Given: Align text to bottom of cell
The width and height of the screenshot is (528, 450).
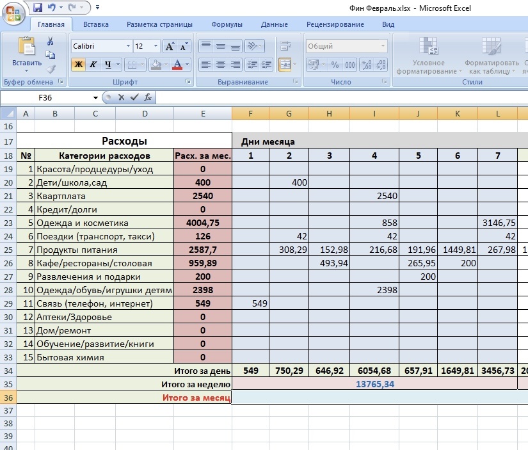Looking at the screenshot, I should (x=236, y=46).
